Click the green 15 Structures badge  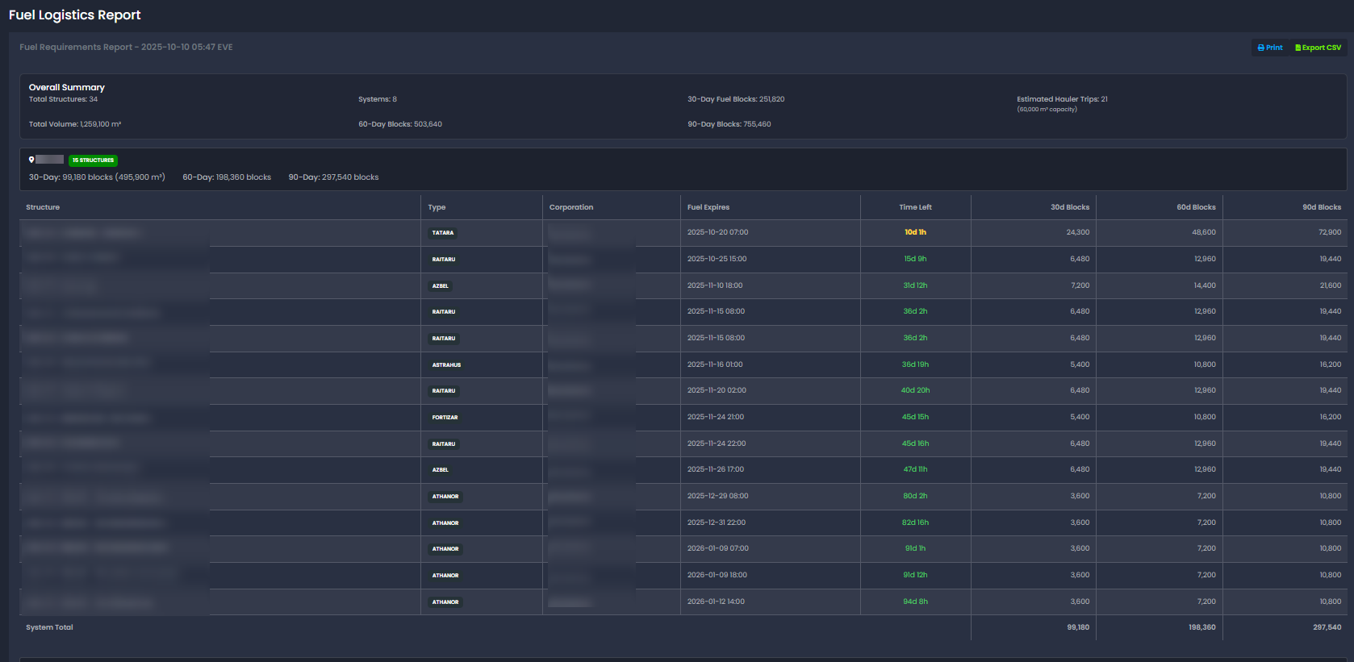tap(93, 160)
